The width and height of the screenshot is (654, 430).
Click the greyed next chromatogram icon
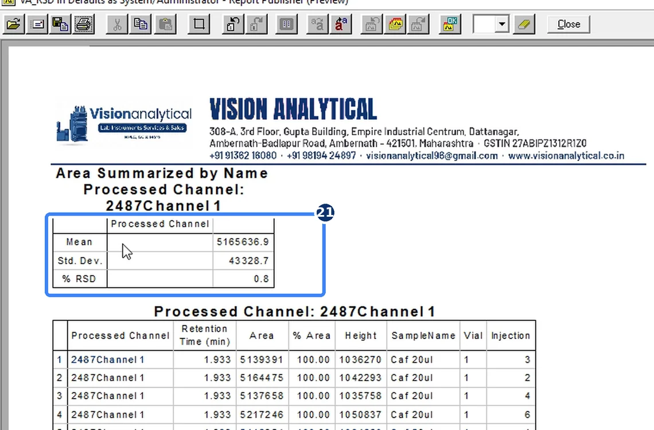point(419,24)
